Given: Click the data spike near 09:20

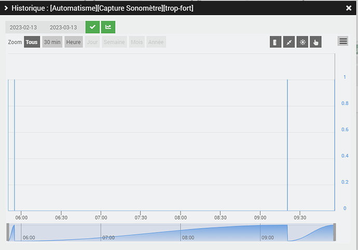Looking at the screenshot, I should 287,145.
